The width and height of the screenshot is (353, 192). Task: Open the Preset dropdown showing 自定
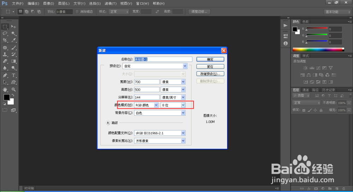(x=155, y=66)
